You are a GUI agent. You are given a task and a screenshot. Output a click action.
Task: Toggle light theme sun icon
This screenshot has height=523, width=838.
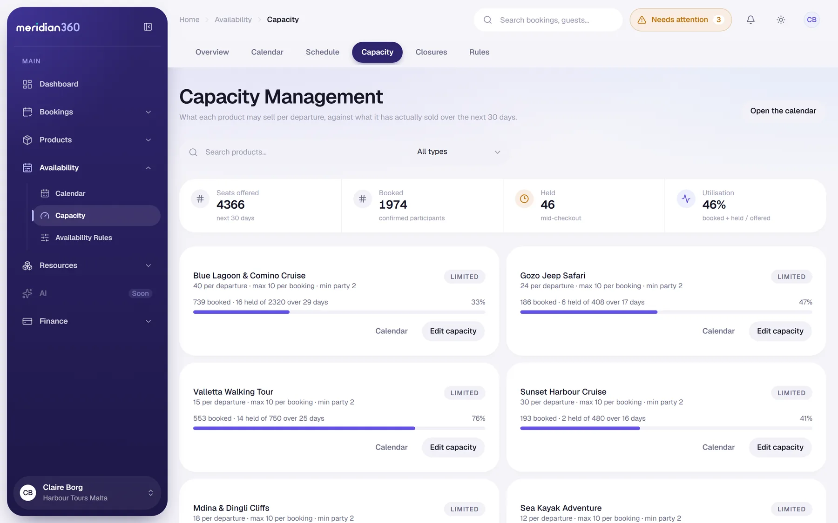[781, 20]
